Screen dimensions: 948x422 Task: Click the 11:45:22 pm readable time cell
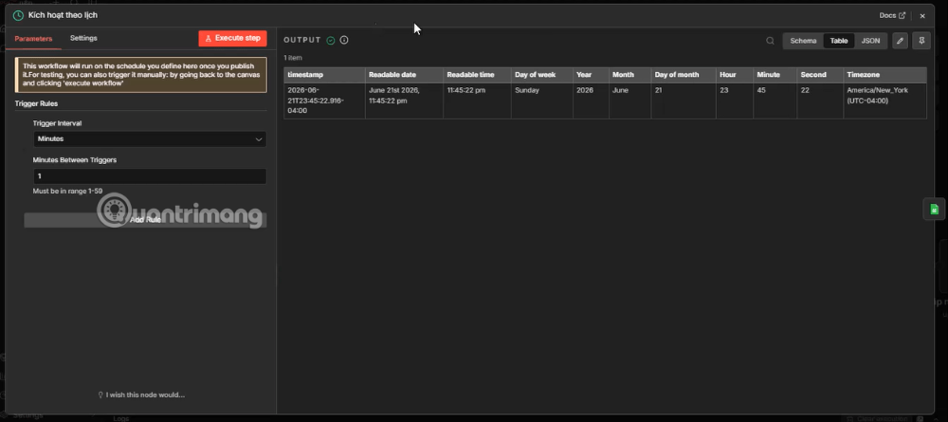pyautogui.click(x=477, y=101)
